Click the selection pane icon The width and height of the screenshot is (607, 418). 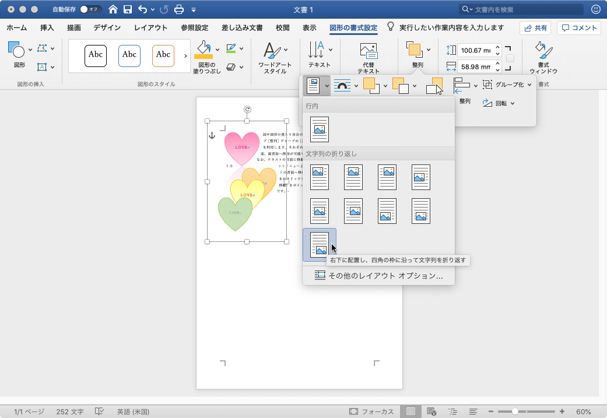tap(434, 86)
